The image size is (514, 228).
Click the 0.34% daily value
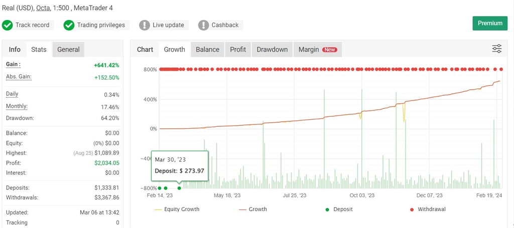tap(111, 95)
